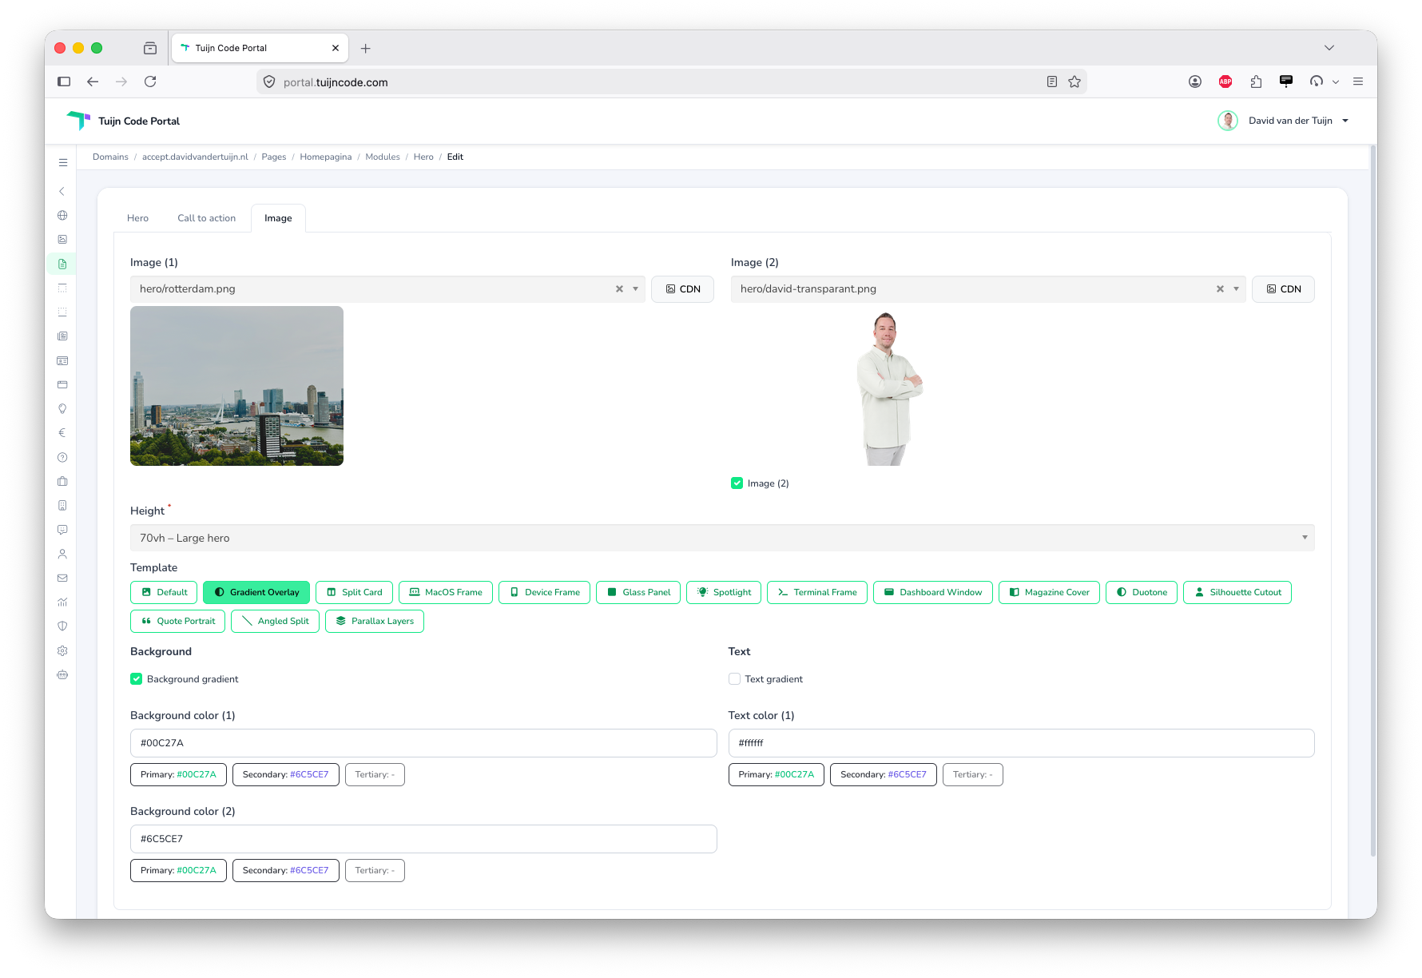Switch to the Hero tab
Image resolution: width=1422 pixels, height=978 pixels.
(137, 218)
